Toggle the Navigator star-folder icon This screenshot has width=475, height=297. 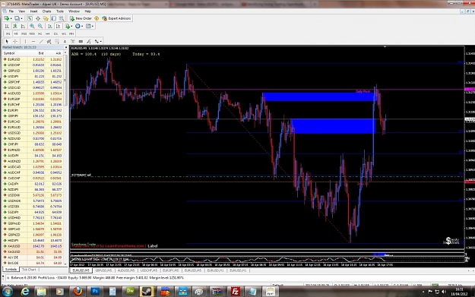(x=46, y=18)
